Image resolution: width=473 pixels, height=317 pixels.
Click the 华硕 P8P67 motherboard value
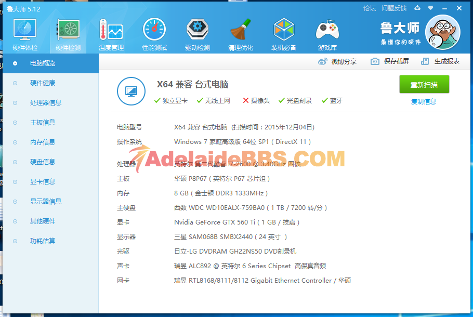coord(222,179)
